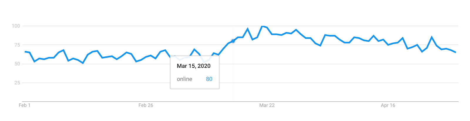Screen dimensions: 470x121
Task: Click the 50 y-axis label
Action: [x=17, y=64]
